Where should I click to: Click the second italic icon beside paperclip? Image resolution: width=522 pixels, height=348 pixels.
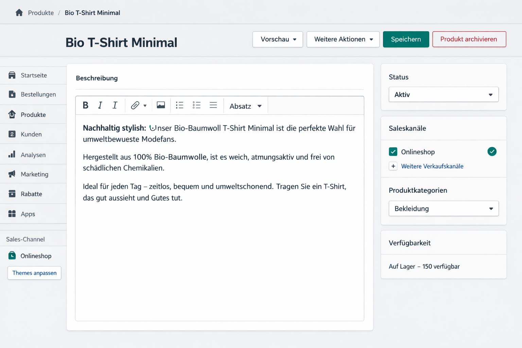coord(115,105)
